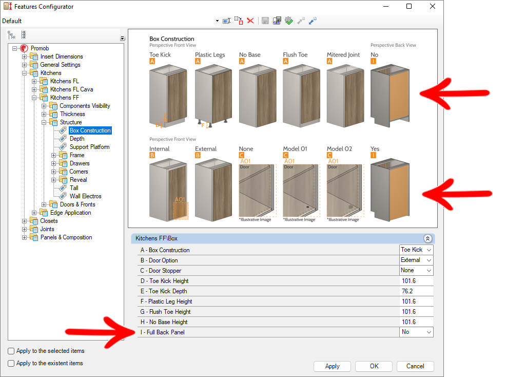This screenshot has height=377, width=506.
Task: Collapse the Structure tree node
Action: [44, 122]
